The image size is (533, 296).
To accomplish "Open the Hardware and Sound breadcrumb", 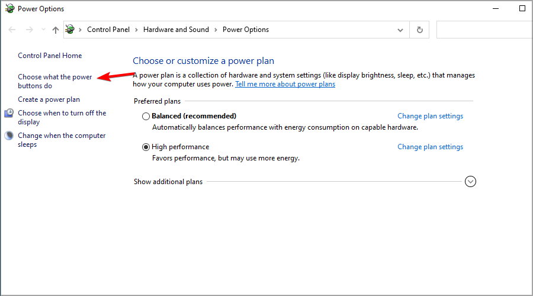I will pyautogui.click(x=176, y=30).
